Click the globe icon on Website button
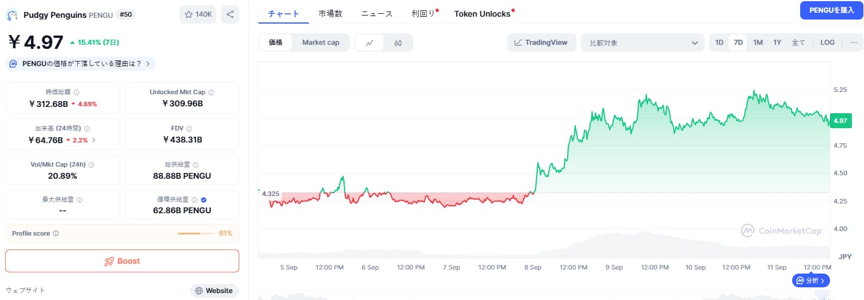This screenshot has height=300, width=864. click(x=199, y=291)
